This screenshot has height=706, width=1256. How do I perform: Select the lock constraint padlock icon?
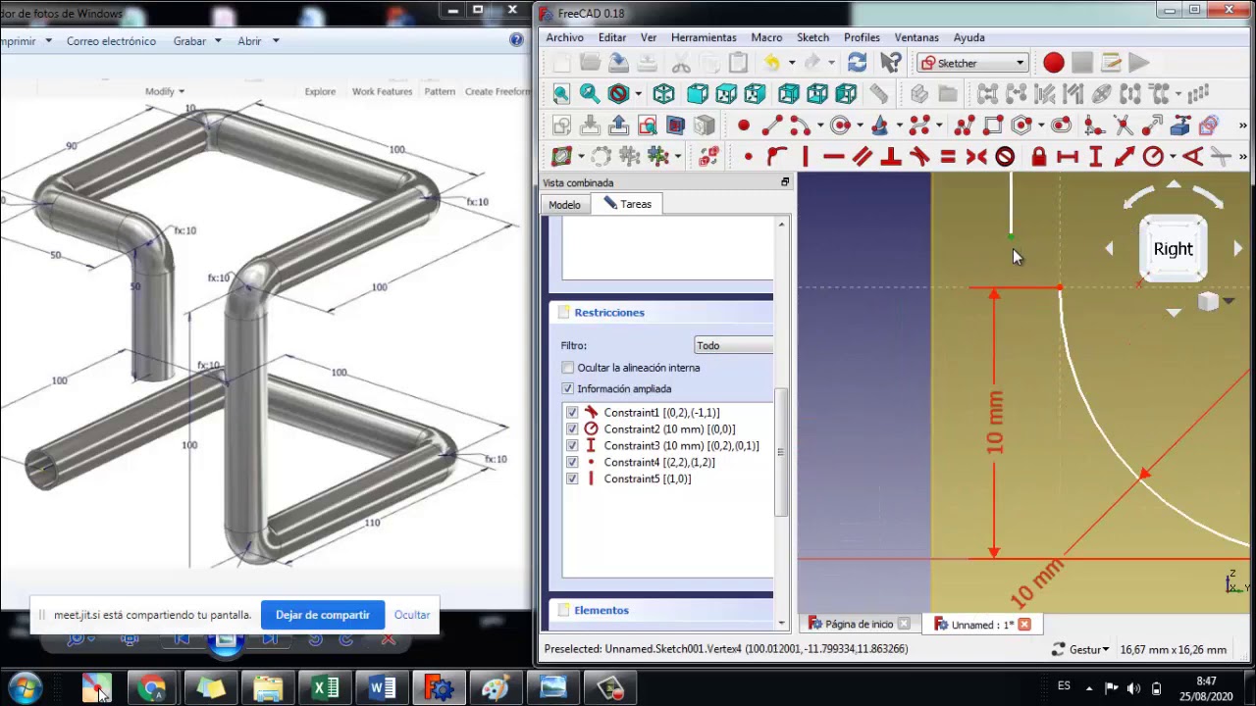coord(1039,157)
